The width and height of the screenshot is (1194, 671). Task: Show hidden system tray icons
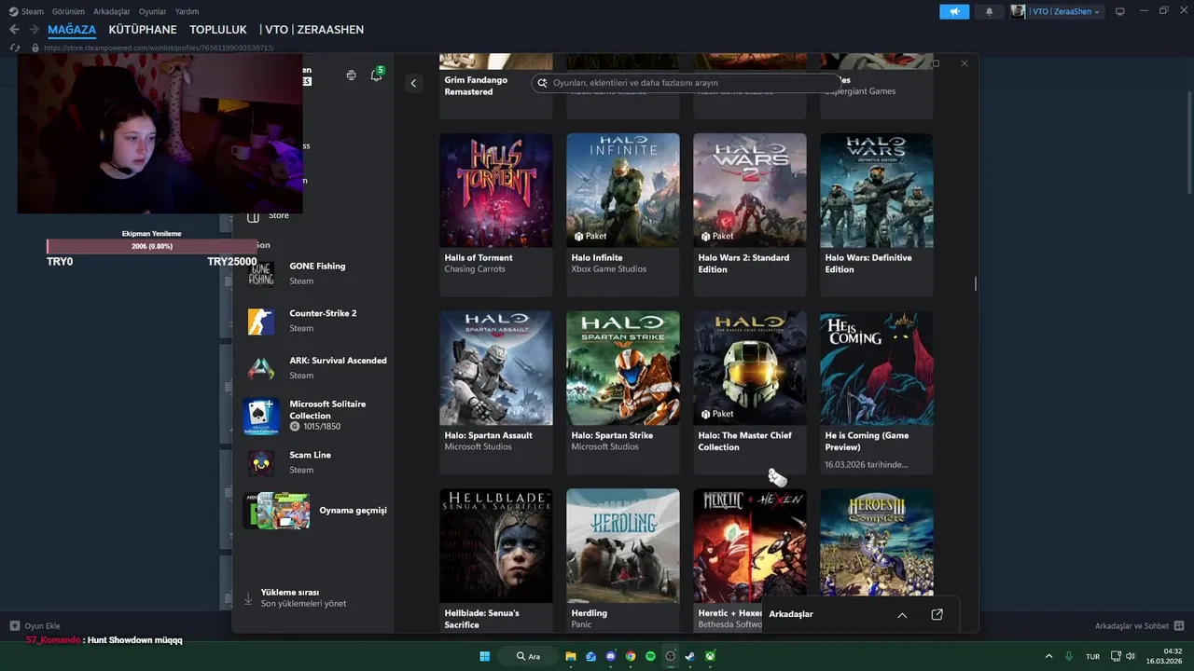click(1048, 656)
